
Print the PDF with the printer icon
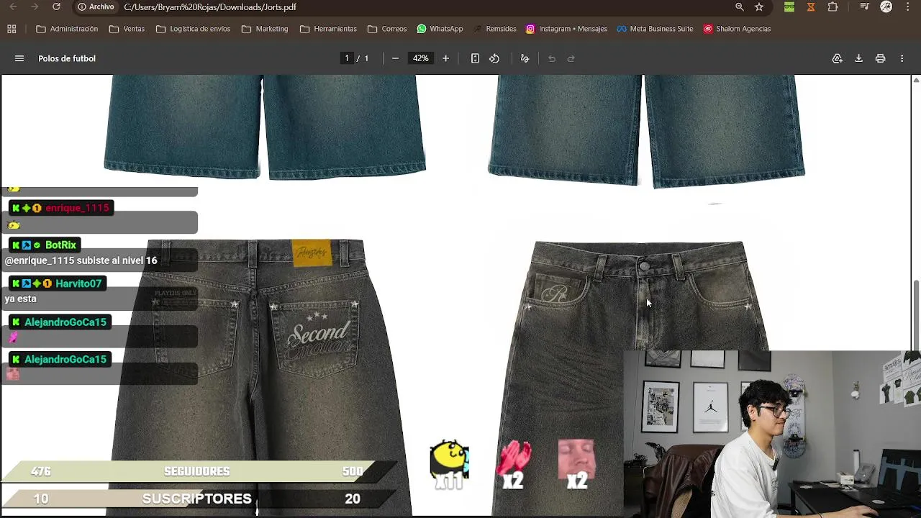[x=880, y=58]
